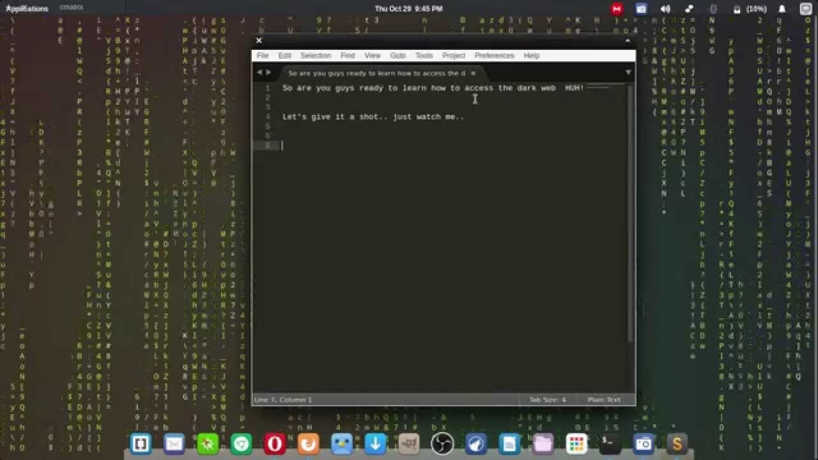Close the current tab with its x
This screenshot has height=460, width=818.
[x=472, y=73]
